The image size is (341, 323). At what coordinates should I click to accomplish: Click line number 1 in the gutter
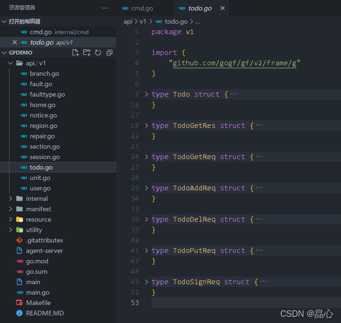click(137, 32)
